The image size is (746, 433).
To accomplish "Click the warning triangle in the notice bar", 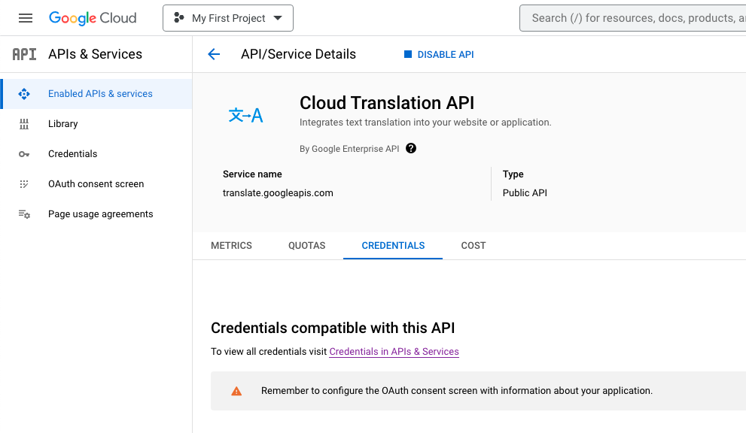I will 236,390.
